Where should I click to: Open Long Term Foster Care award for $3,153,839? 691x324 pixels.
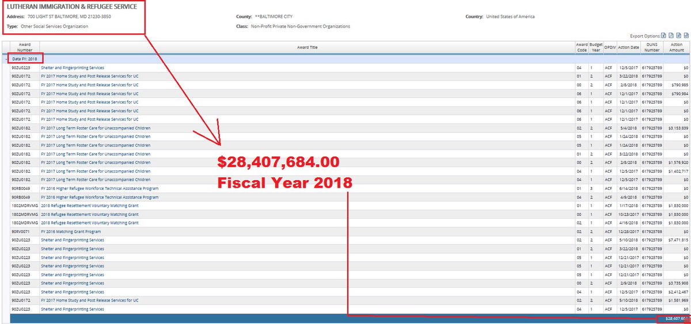coord(96,128)
